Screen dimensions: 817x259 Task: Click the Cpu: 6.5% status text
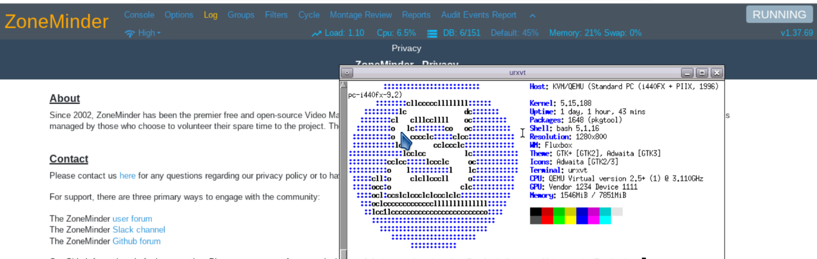pyautogui.click(x=396, y=33)
